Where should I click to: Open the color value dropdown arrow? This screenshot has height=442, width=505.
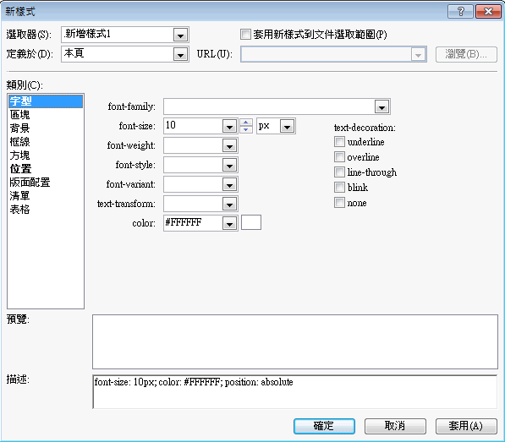(x=229, y=223)
